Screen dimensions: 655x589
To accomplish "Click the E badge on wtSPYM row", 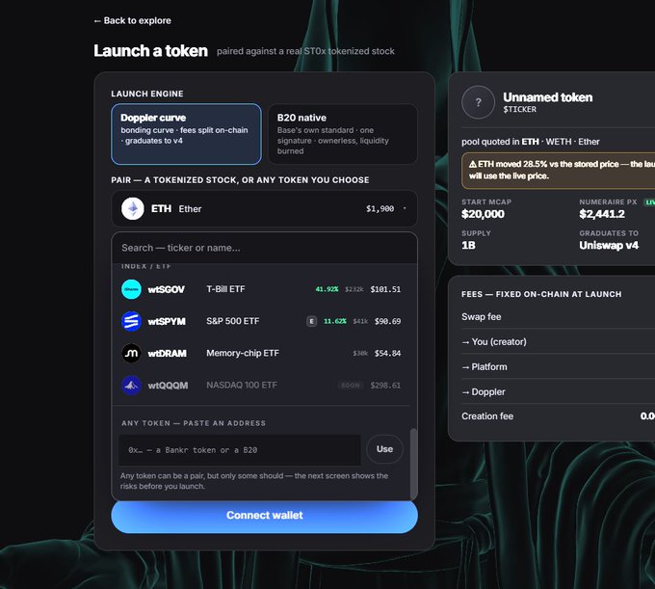I will 312,321.
